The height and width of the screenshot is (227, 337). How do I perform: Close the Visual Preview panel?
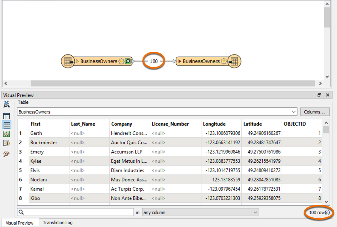pos(328,95)
